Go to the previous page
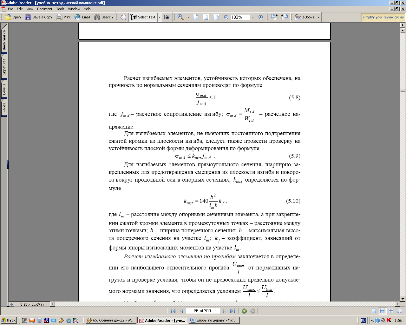 181,311
